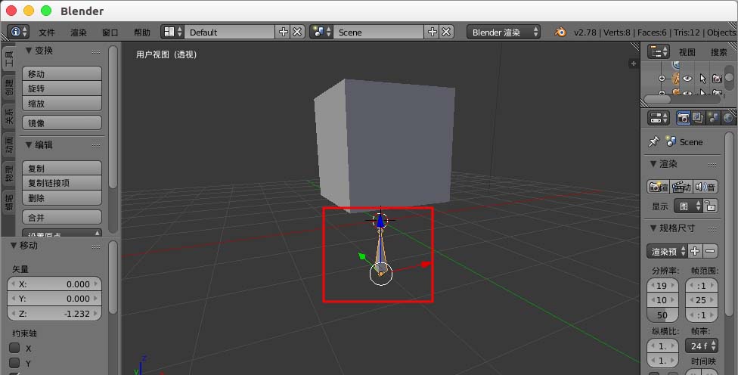
Task: Toggle renderability camera of first outliner object
Action: 717,79
